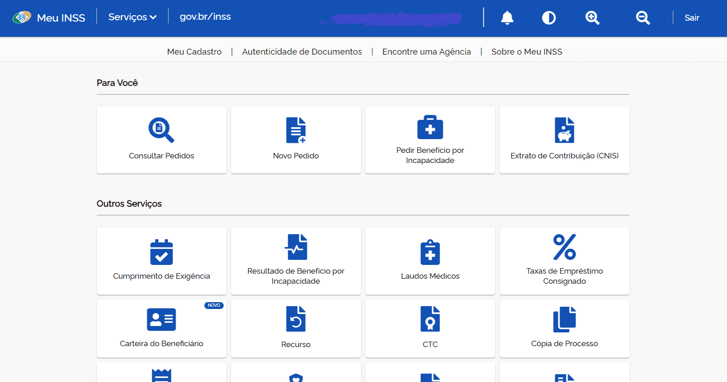Click the Laudos Médicos clipboard icon
727x382 pixels.
430,252
